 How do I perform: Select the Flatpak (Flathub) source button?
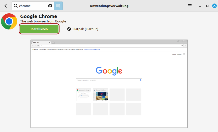click(x=83, y=29)
